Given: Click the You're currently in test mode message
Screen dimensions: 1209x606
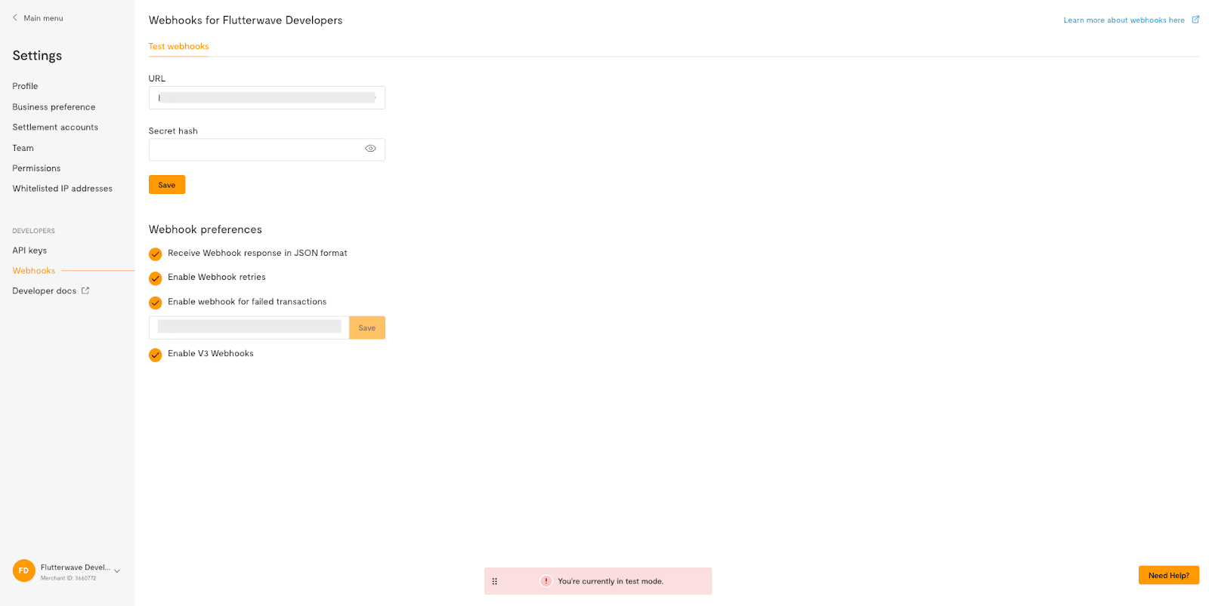Looking at the screenshot, I should point(611,581).
